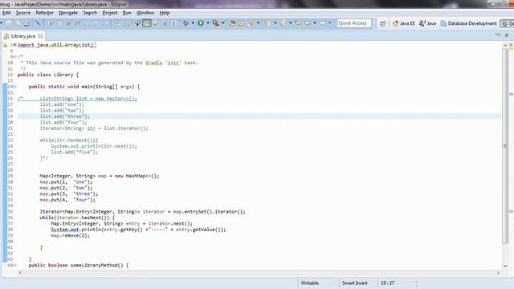Click cursor position '19 : 27' in status bar

(387, 283)
